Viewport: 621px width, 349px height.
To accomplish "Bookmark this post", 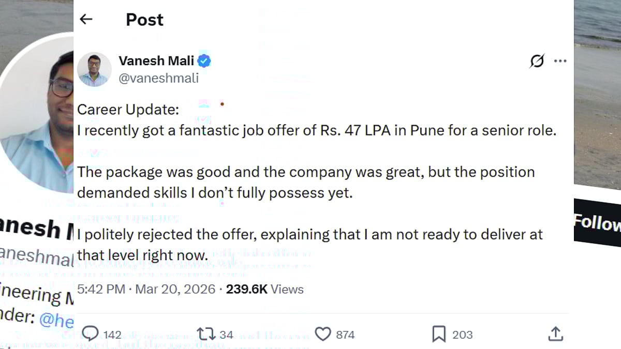I will click(439, 334).
